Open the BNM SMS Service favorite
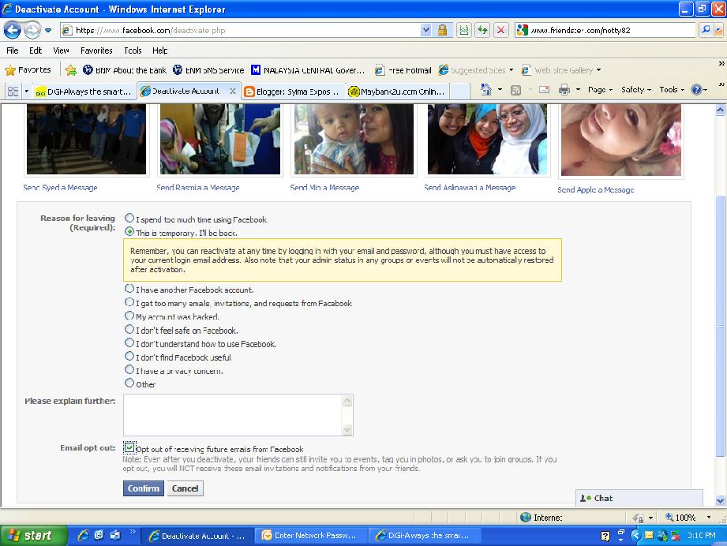This screenshot has height=546, width=727. pos(208,70)
